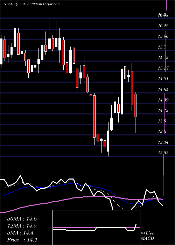Click the 12MA : 14.5 readout

tap(22, 226)
